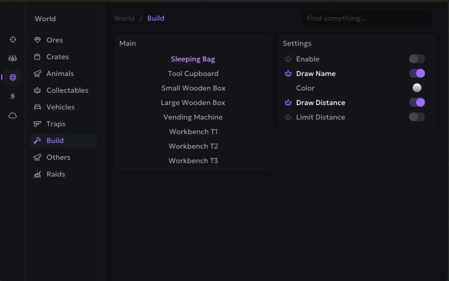Select Tool Cupboard in Main list
The width and height of the screenshot is (449, 281).
(x=193, y=74)
